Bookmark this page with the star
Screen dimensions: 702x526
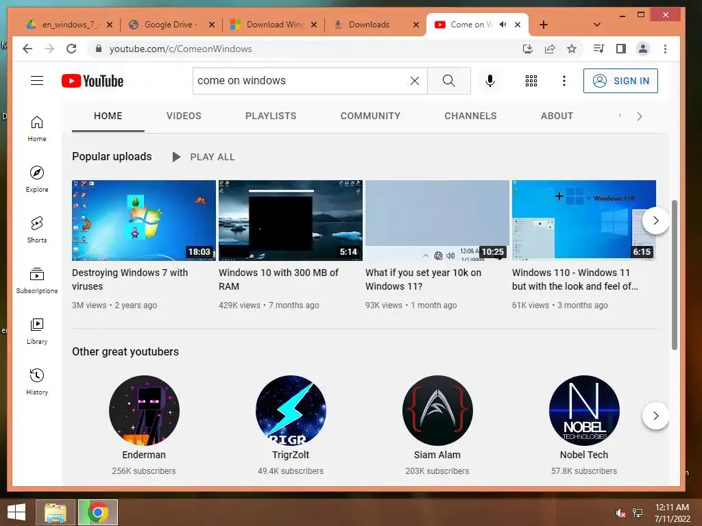pos(572,49)
